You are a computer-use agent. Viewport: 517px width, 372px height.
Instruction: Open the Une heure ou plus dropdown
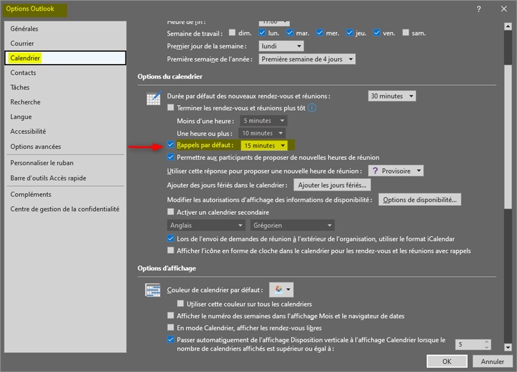(262, 134)
